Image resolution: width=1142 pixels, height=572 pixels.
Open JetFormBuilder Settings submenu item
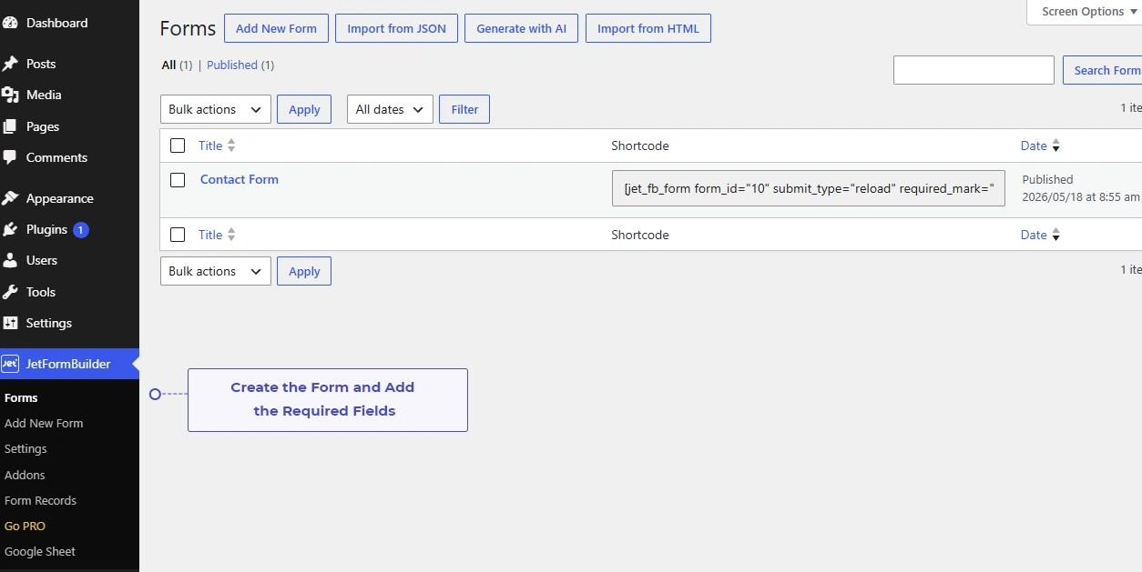25,448
